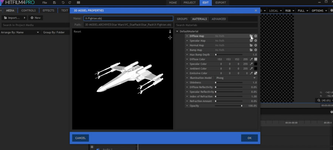Browse for a Bump Map file
The height and width of the screenshot is (150, 333).
click(251, 50)
